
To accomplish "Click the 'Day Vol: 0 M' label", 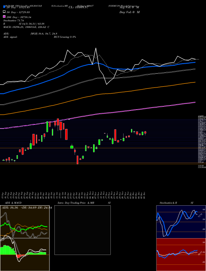I will coord(129,12).
